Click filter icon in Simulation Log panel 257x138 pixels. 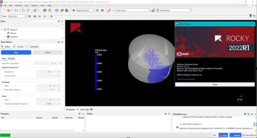tap(245, 114)
